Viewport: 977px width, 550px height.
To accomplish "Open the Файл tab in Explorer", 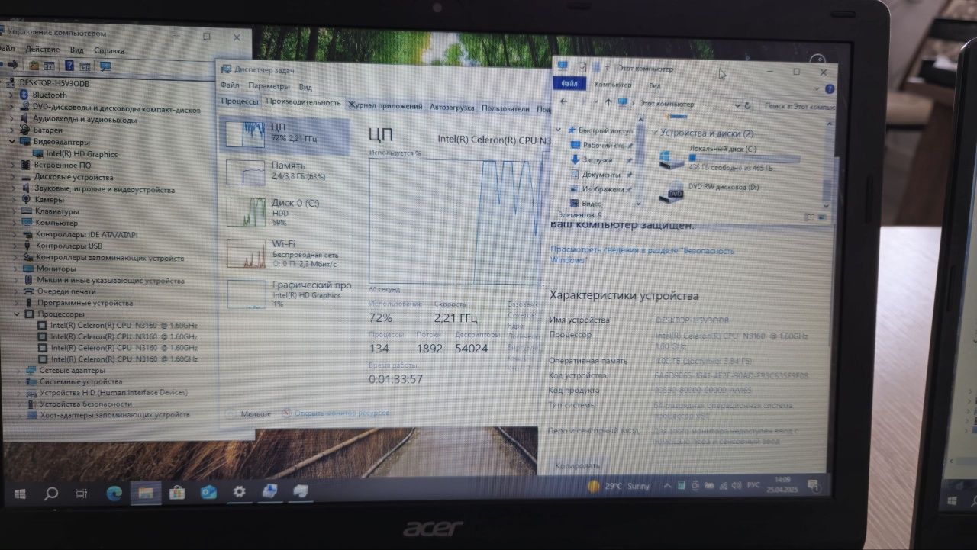I will pyautogui.click(x=569, y=84).
